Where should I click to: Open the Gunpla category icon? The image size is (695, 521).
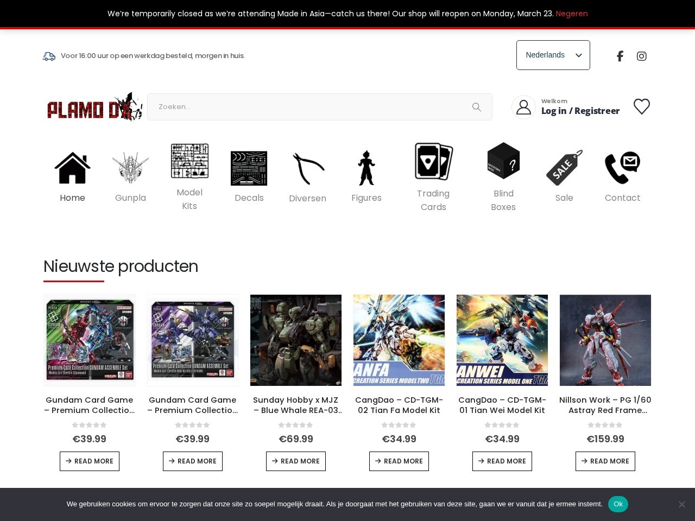pos(130,168)
